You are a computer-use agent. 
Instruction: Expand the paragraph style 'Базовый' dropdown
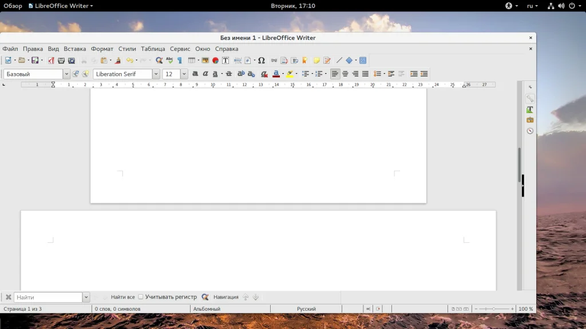66,74
